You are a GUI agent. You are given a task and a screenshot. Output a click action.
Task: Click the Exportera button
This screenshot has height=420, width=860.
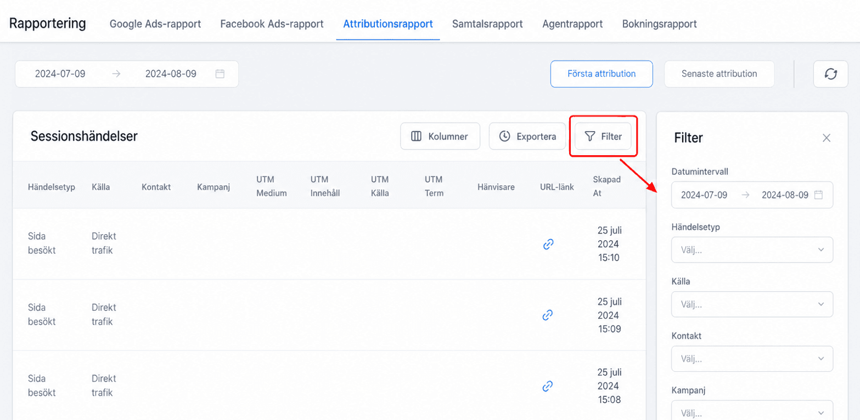coord(527,136)
